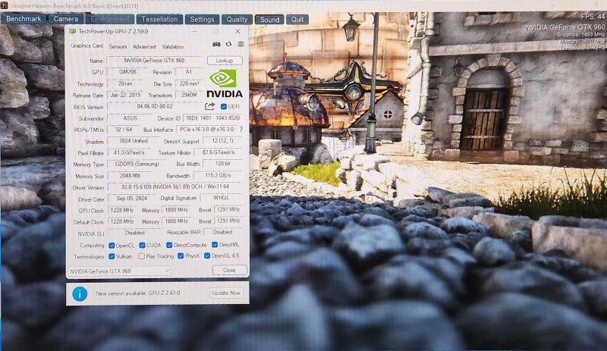Open the NVIDIA GeForce GTX 960 GPU dropdown
607x351 pixels.
(x=120, y=271)
